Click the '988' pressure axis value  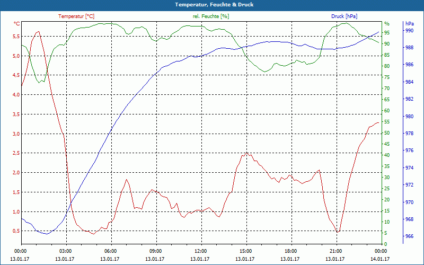click(409, 48)
